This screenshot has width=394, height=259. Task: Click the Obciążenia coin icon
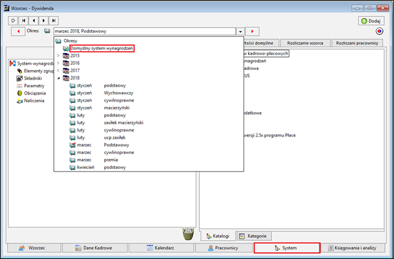pyautogui.click(x=19, y=93)
